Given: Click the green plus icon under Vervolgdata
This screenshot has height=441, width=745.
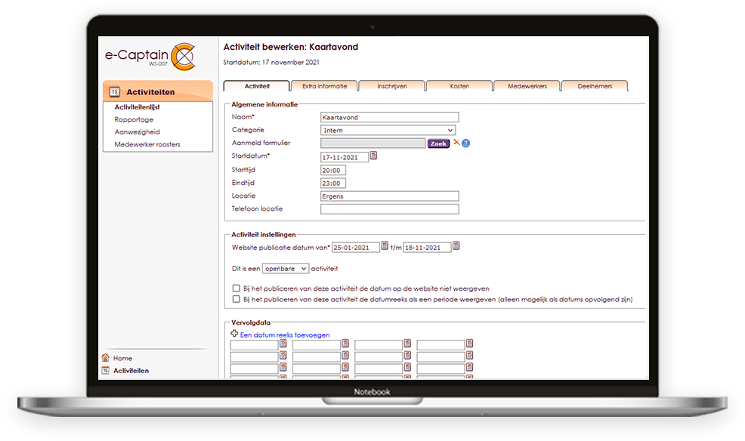Looking at the screenshot, I should click(234, 334).
